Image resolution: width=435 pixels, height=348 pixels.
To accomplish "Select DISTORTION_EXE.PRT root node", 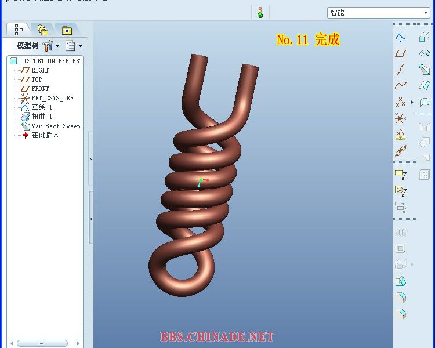I will [50, 61].
